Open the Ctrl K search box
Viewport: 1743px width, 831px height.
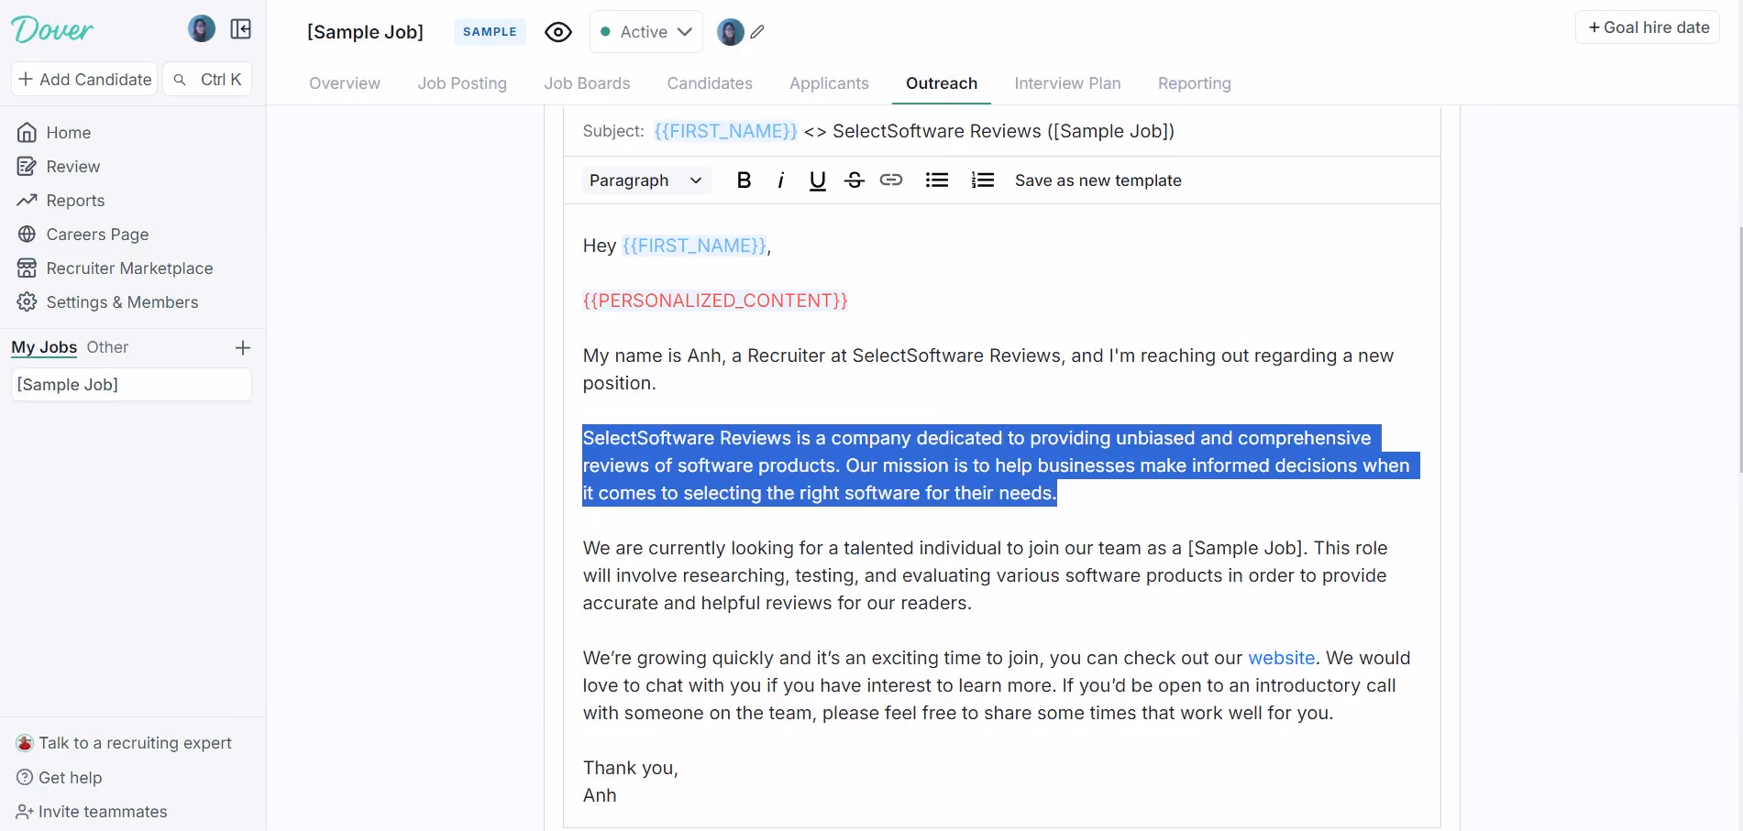pyautogui.click(x=207, y=80)
